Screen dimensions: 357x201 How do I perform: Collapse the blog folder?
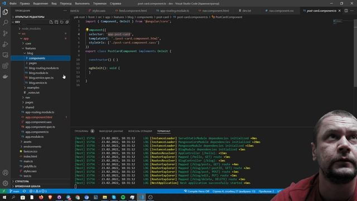[x=30, y=54]
